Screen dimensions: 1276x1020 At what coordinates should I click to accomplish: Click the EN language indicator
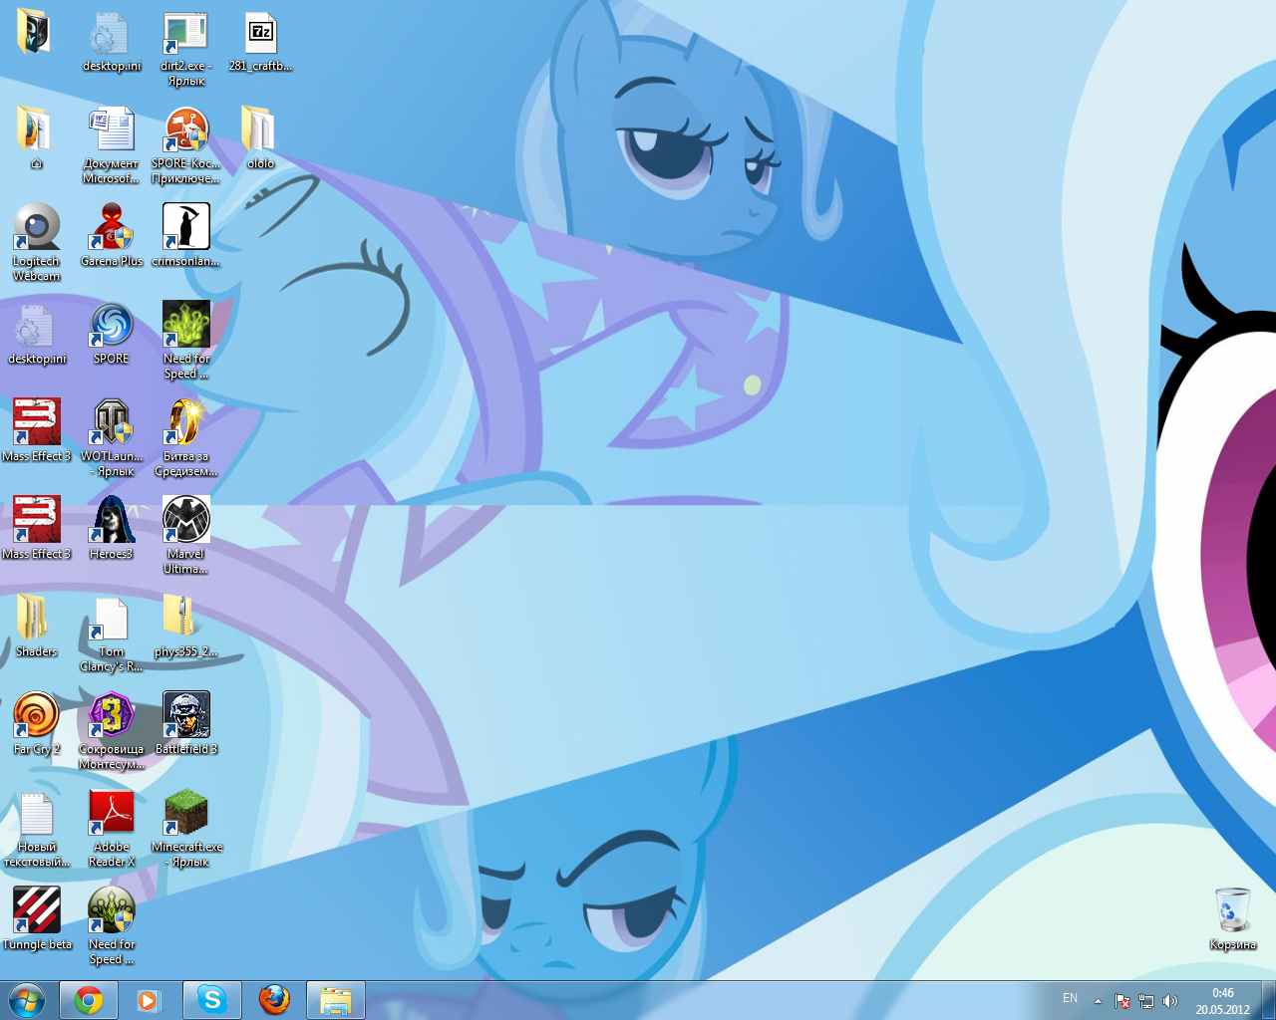tap(1070, 998)
